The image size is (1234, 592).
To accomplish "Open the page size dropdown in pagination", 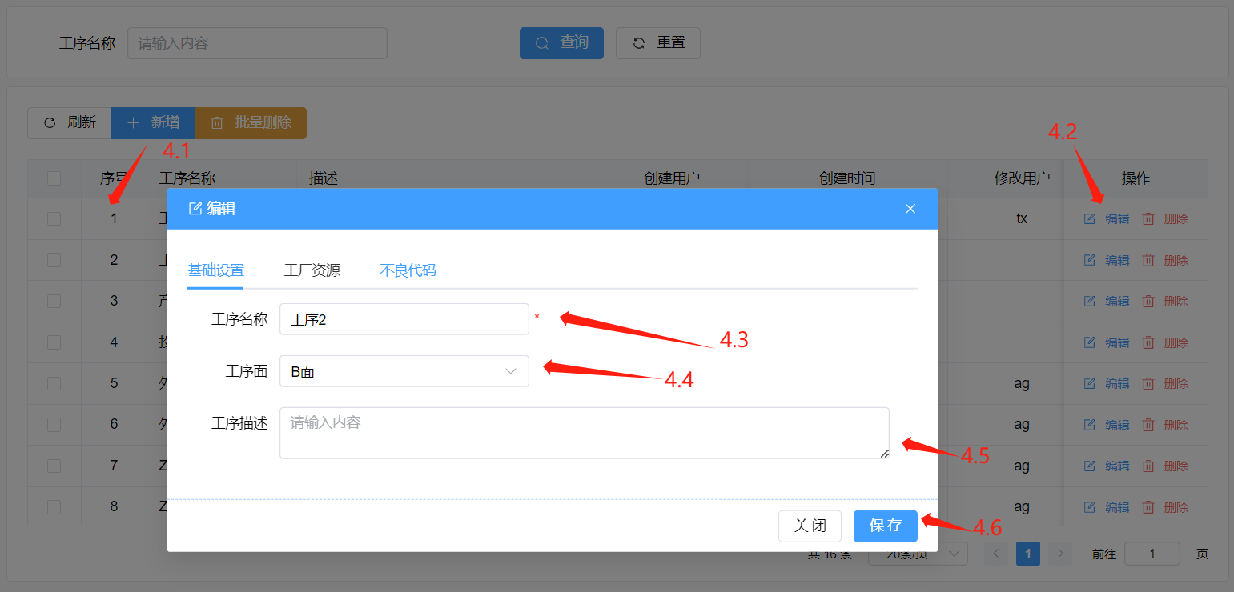I will pyautogui.click(x=918, y=554).
